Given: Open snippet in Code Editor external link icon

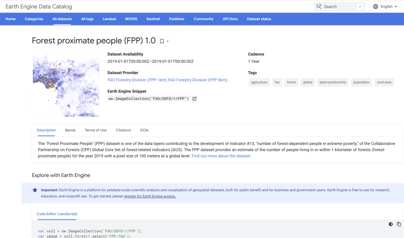Looking at the screenshot, I should [195, 99].
